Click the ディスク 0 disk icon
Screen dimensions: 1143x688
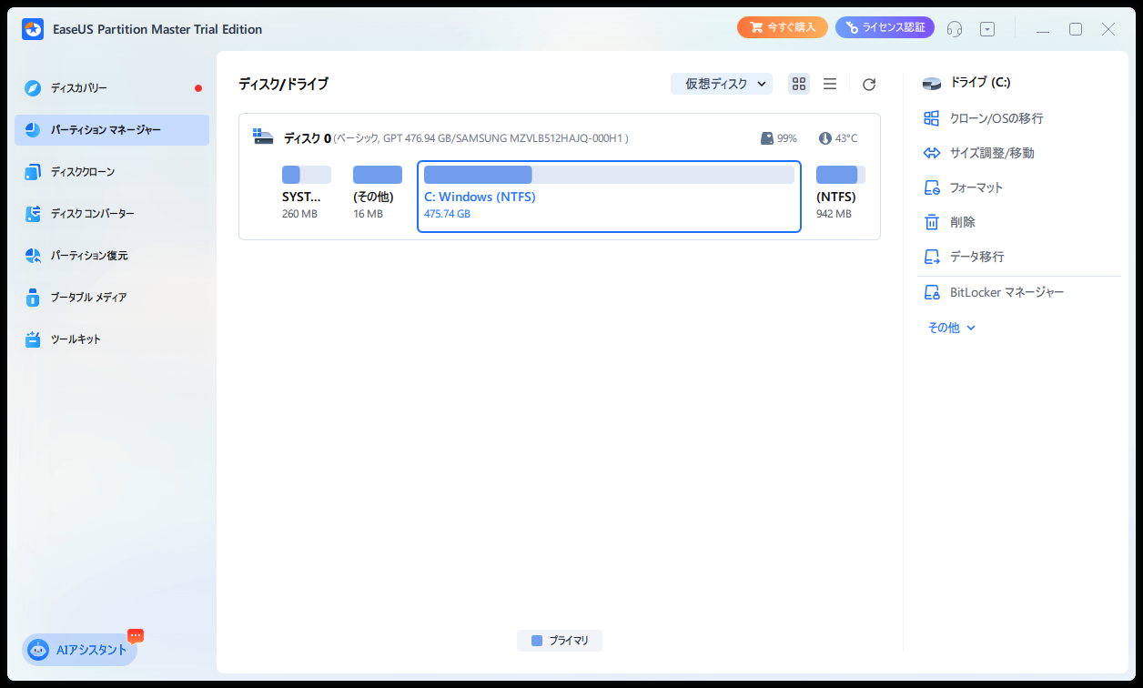point(264,137)
